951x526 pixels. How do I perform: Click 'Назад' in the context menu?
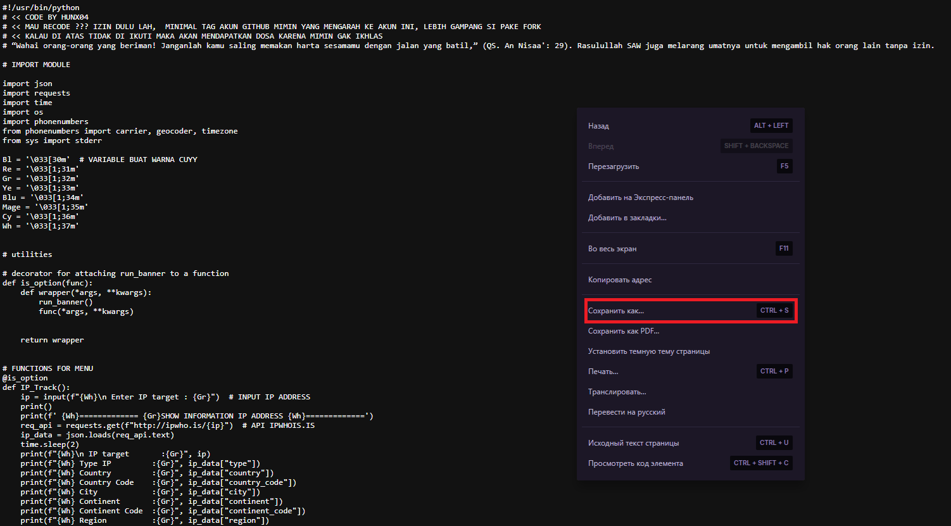click(599, 126)
